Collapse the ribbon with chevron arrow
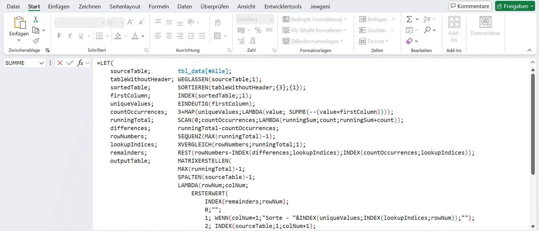The width and height of the screenshot is (539, 231). tap(529, 50)
